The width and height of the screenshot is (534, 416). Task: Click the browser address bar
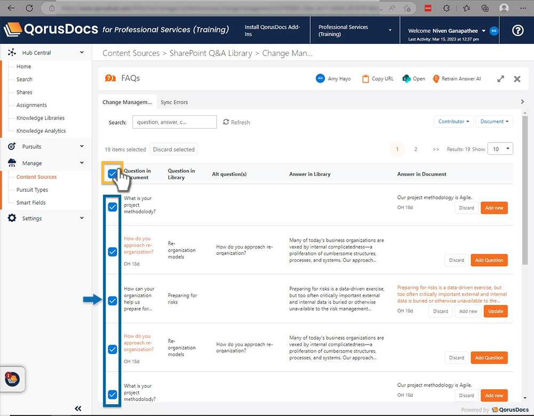[x=218, y=8]
